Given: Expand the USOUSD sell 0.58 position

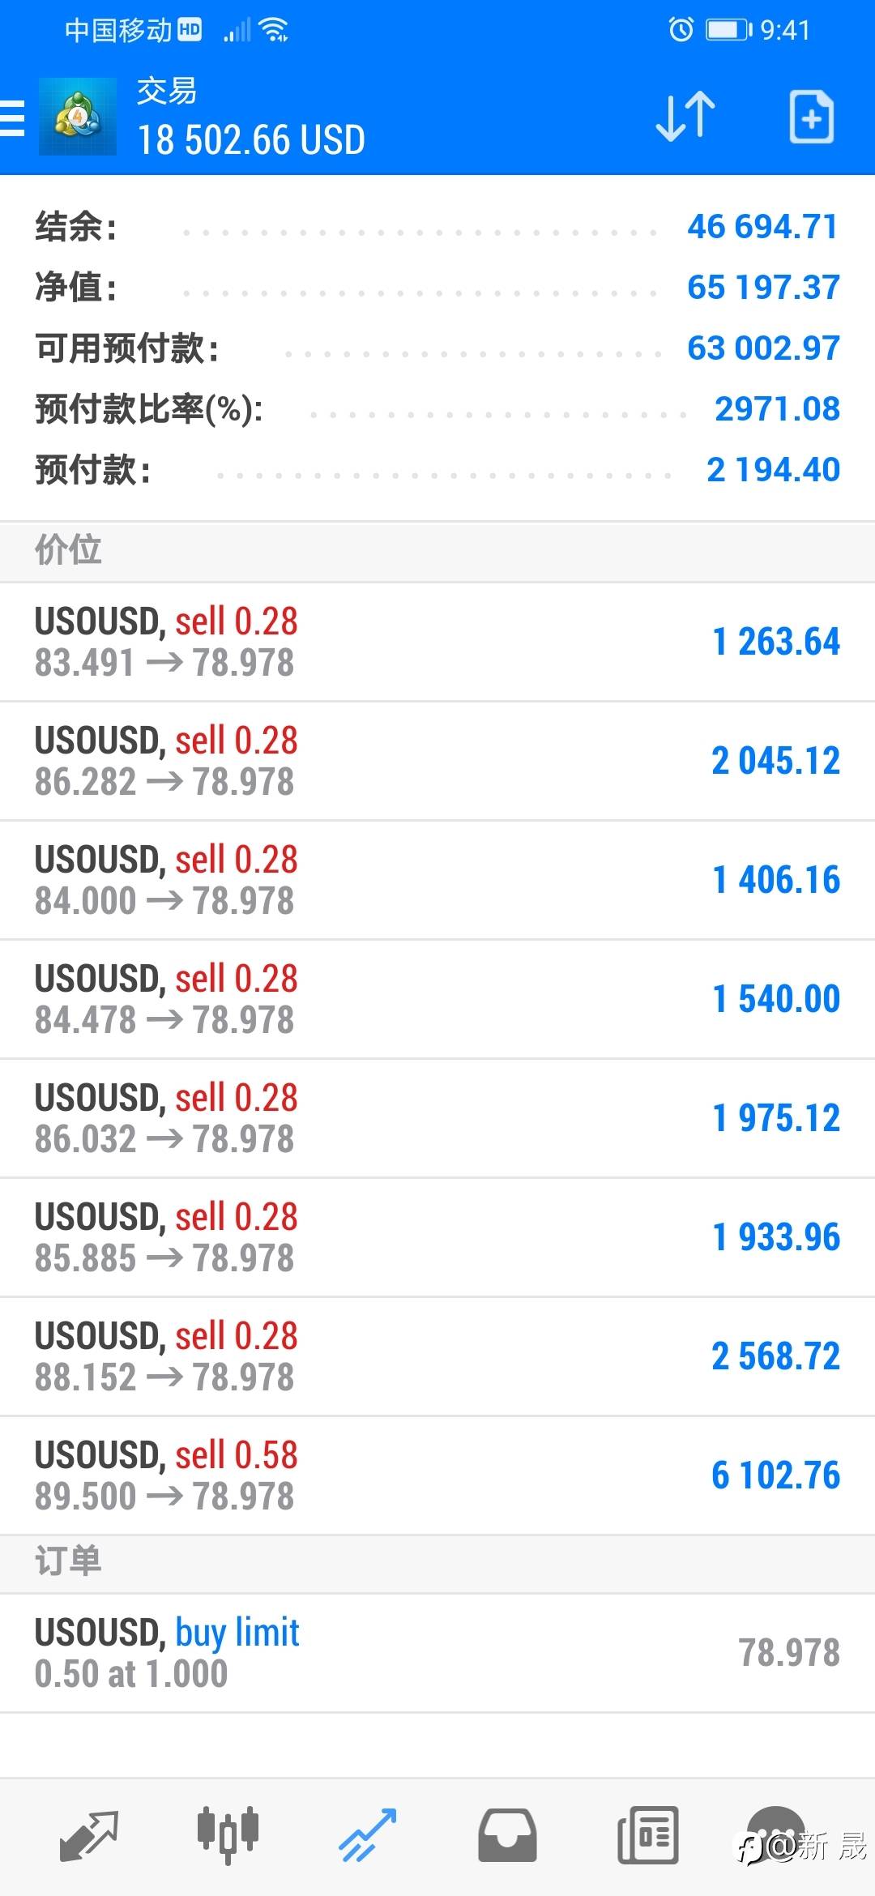Looking at the screenshot, I should click(437, 1475).
